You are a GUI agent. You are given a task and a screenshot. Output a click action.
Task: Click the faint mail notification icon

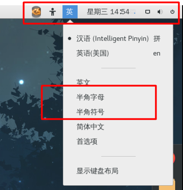[132, 12]
